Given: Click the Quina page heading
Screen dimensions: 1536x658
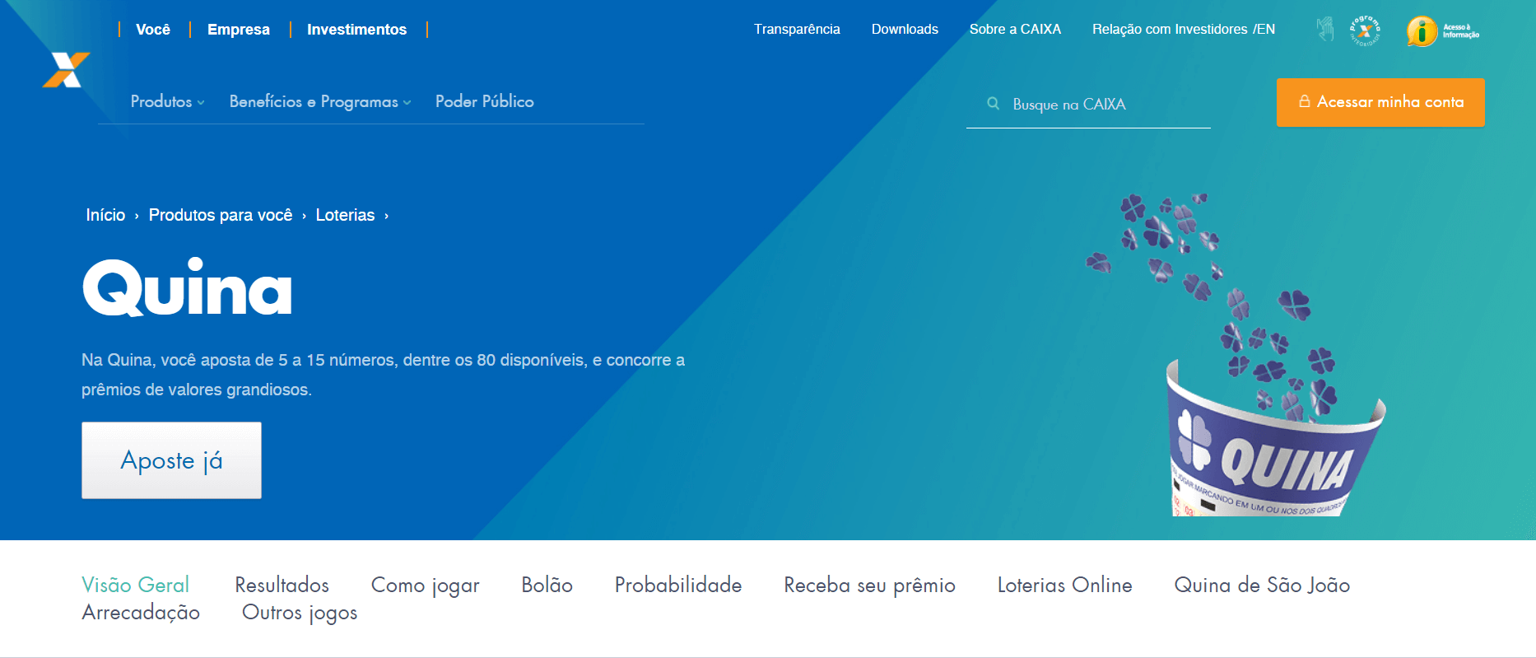Looking at the screenshot, I should (188, 288).
